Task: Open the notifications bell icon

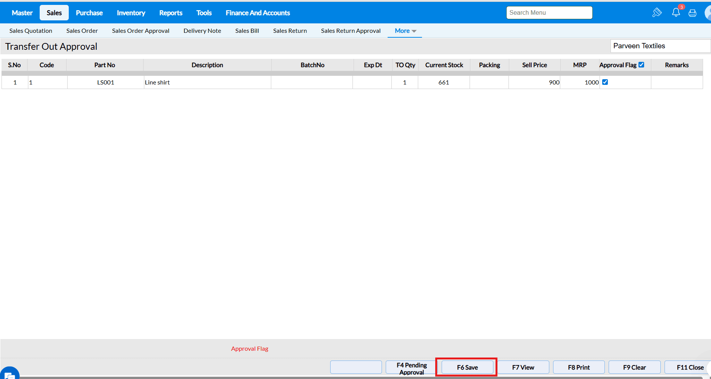Action: [x=676, y=12]
